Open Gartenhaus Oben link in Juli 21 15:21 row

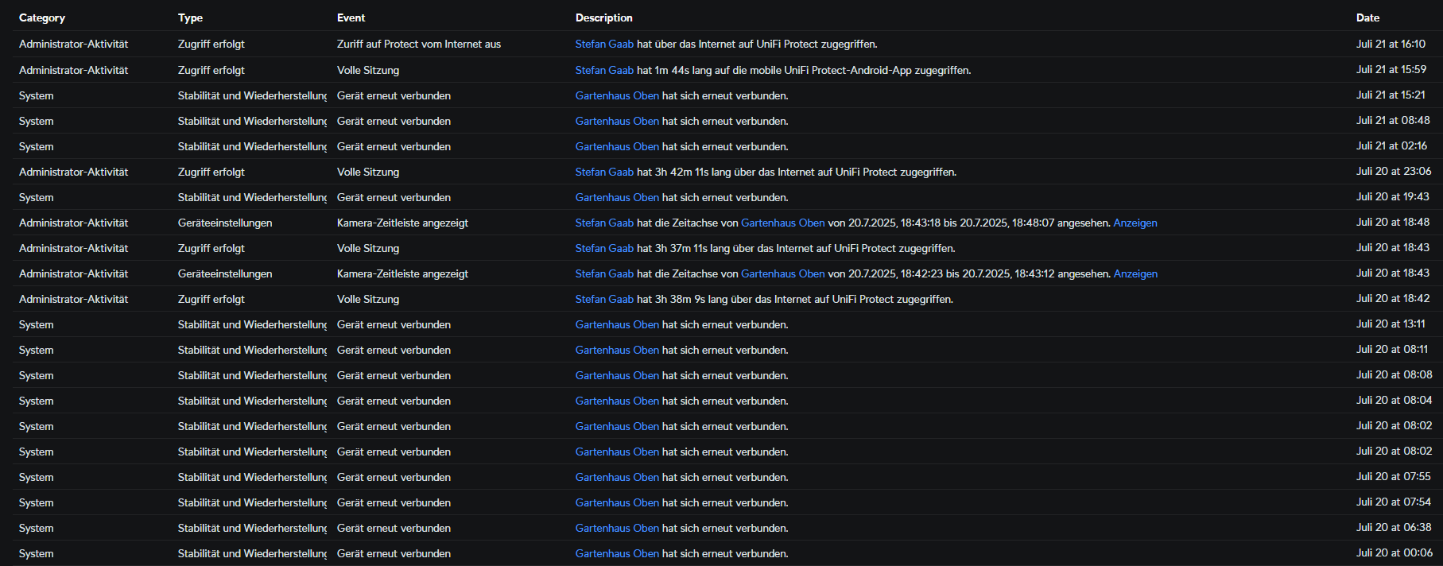617,95
